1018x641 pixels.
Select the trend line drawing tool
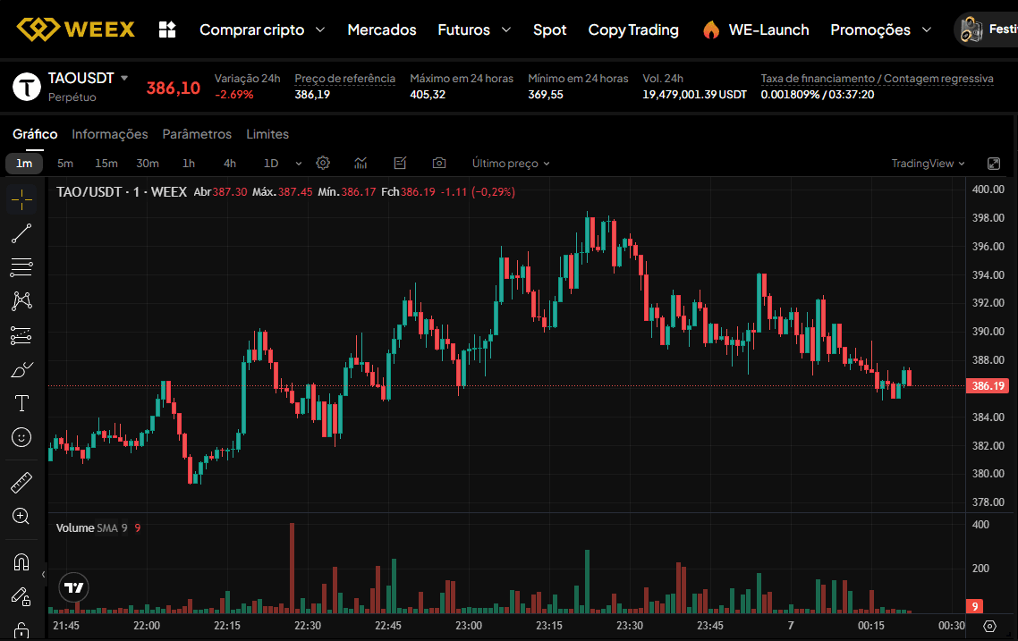pos(21,233)
